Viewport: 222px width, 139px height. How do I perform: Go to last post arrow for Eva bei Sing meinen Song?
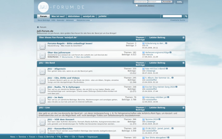[x=176, y=87]
